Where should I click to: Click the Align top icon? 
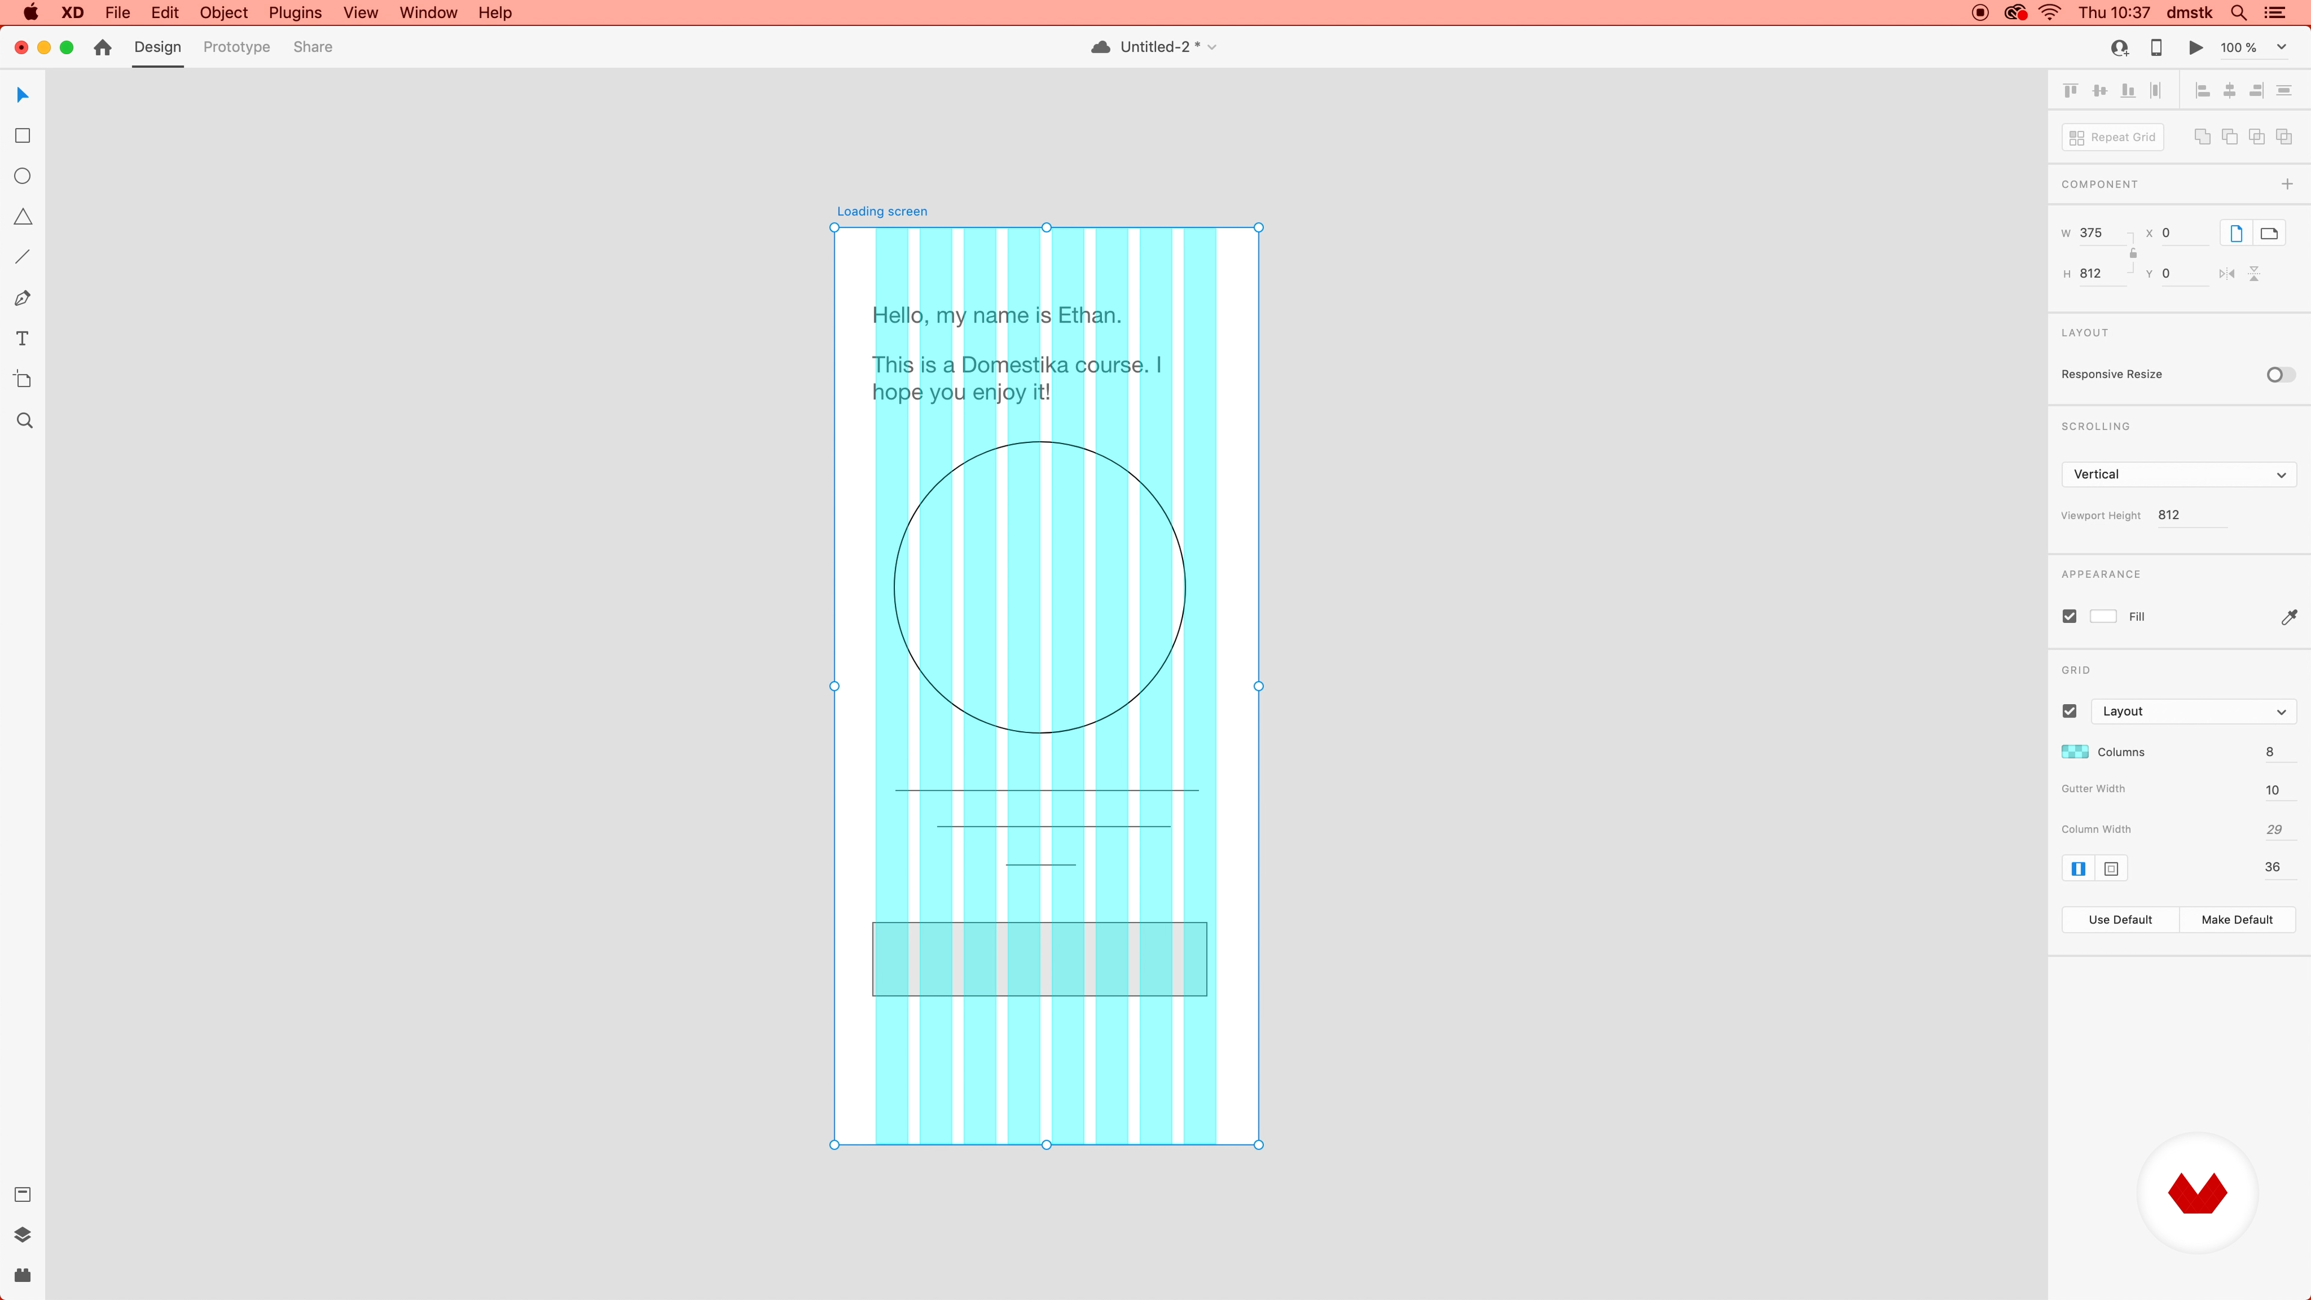click(x=2070, y=91)
